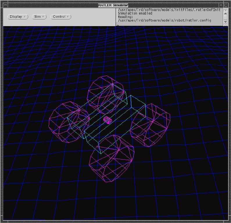
Task: Click the RATLER Simulator title bar text
Action: coord(113,5)
